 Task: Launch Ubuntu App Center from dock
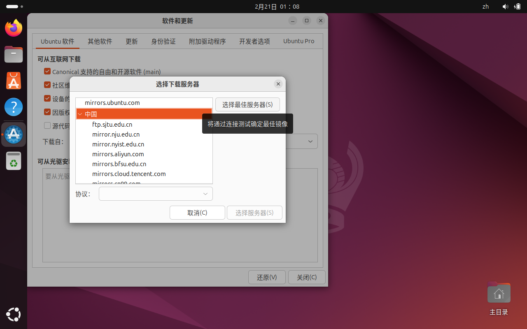click(14, 81)
